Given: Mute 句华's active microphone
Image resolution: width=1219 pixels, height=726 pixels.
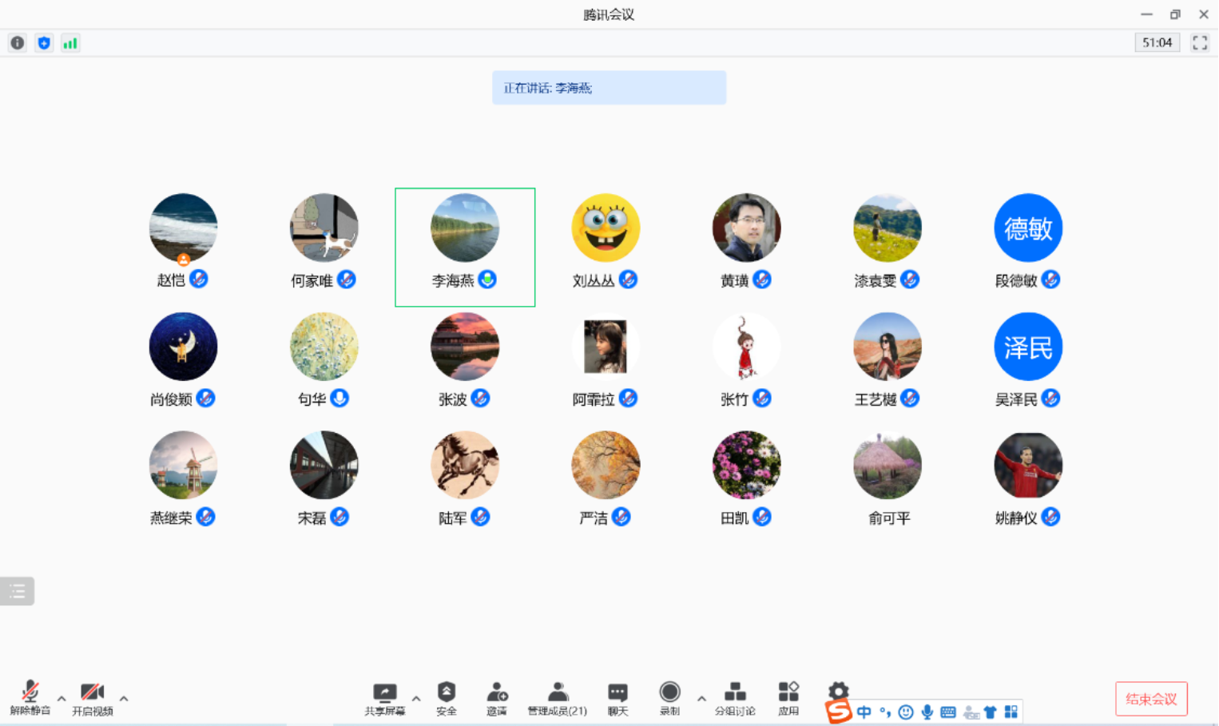Looking at the screenshot, I should [339, 398].
